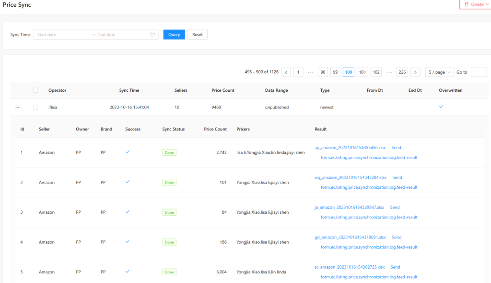The width and height of the screenshot is (491, 283).
Task: Jump to page 99
Action: 335,72
